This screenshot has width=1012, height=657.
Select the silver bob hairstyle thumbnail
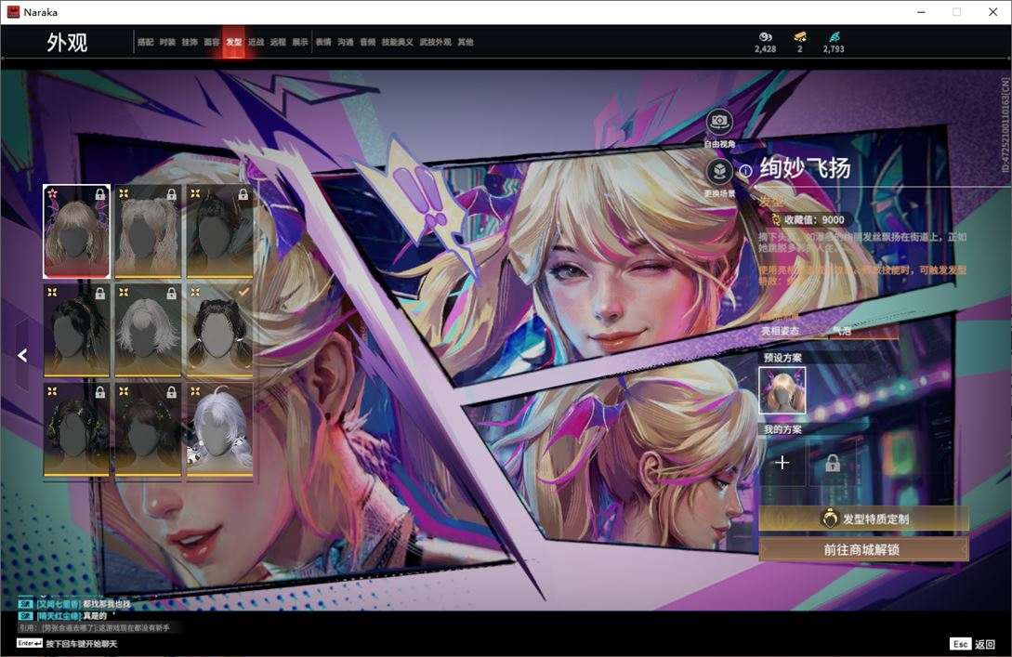tap(148, 331)
